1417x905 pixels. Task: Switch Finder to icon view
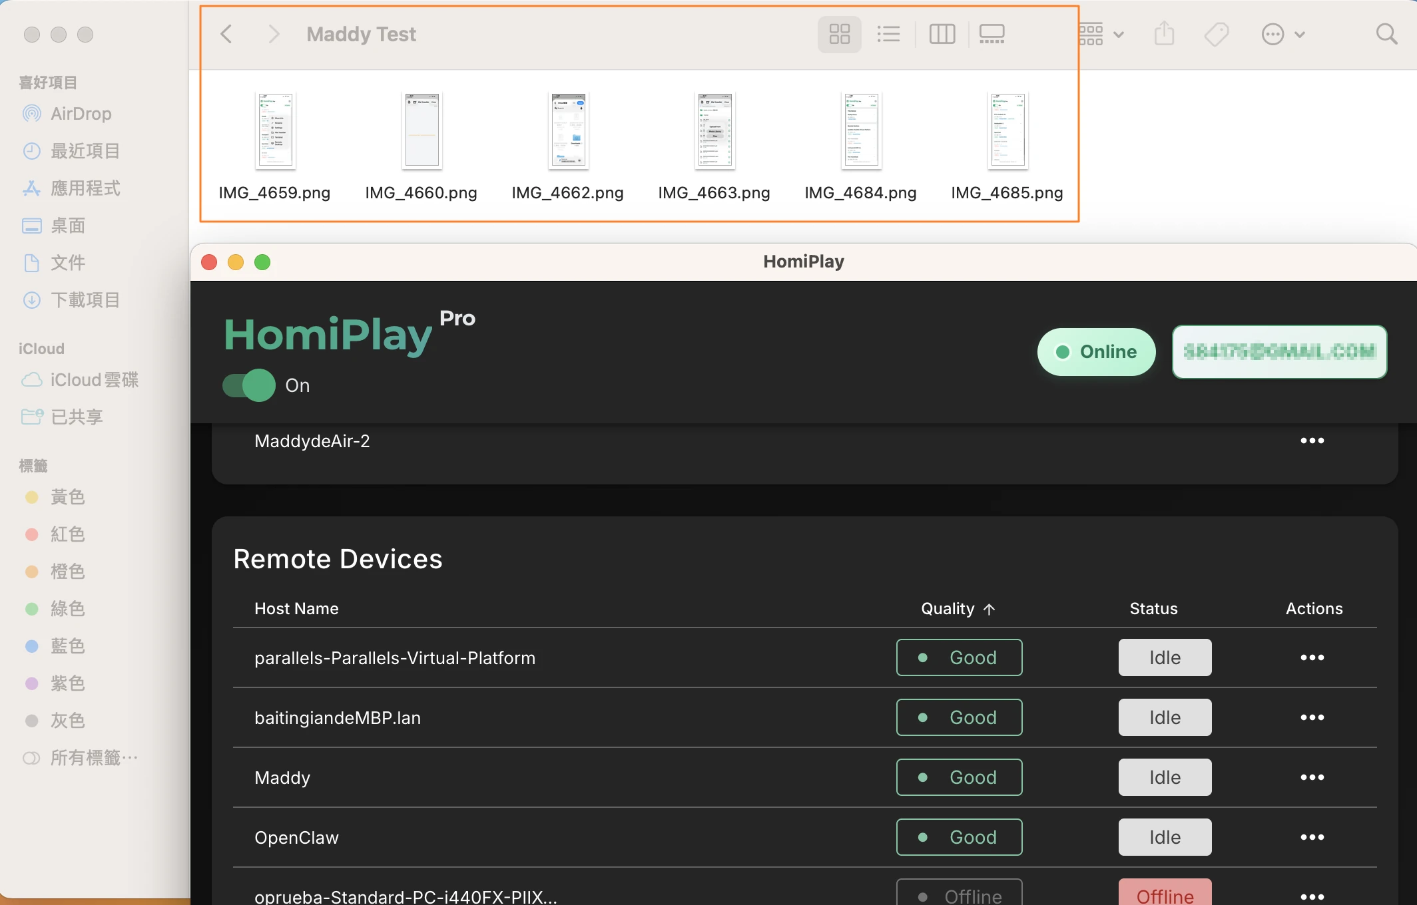pyautogui.click(x=839, y=34)
